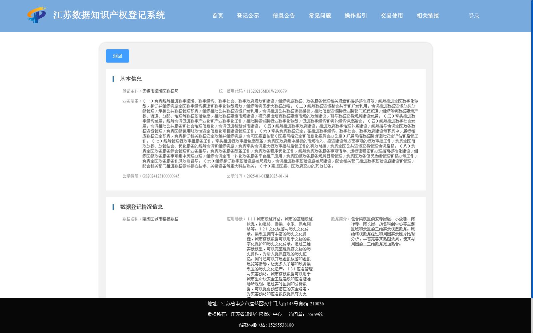Select the 基本信息 section heading

(x=131, y=79)
